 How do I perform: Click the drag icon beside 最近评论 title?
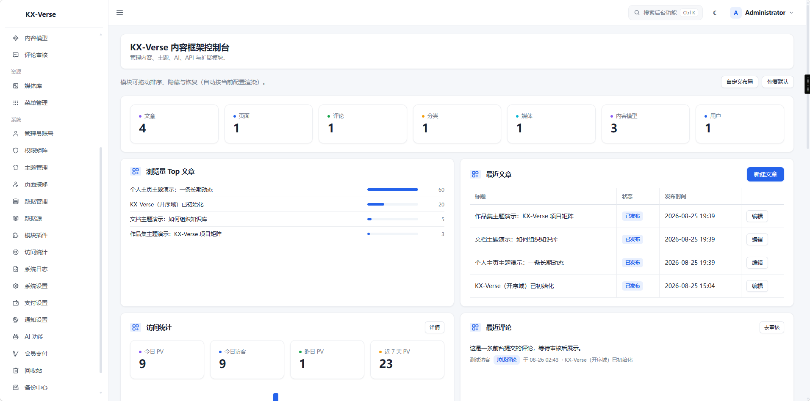[x=475, y=327]
